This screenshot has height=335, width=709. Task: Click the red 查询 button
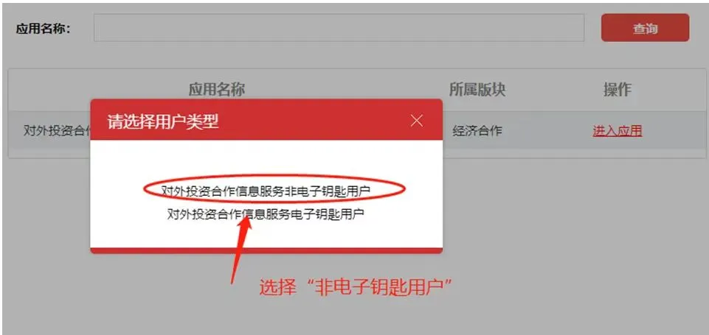click(645, 28)
